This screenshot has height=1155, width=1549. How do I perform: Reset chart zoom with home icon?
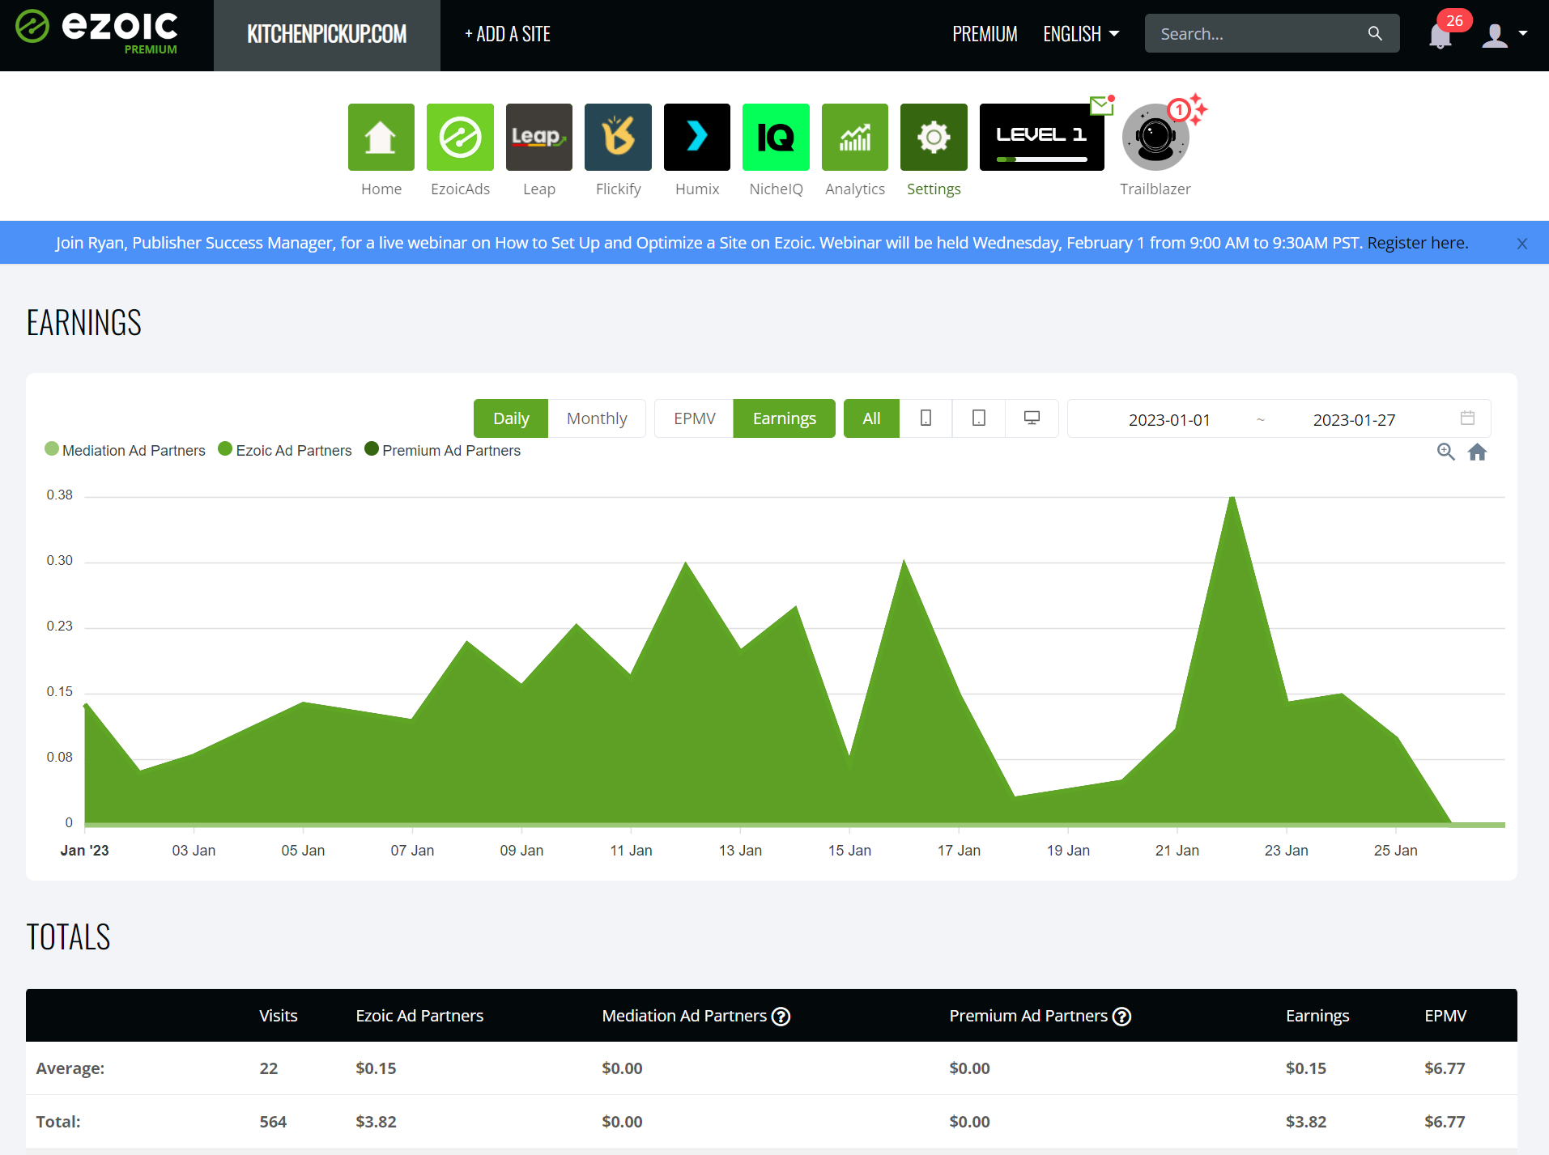pyautogui.click(x=1477, y=452)
